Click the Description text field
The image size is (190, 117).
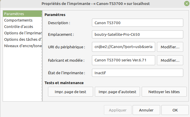(x=137, y=23)
